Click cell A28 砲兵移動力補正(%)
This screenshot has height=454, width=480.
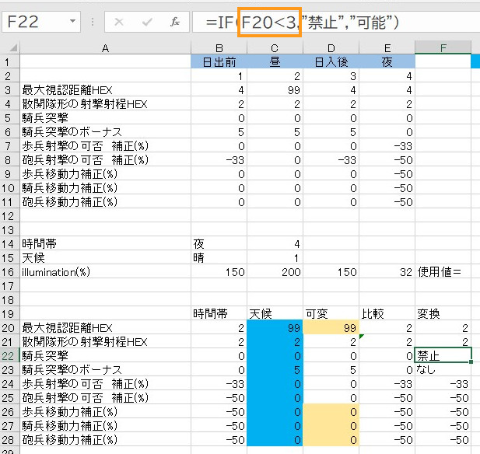(x=105, y=440)
